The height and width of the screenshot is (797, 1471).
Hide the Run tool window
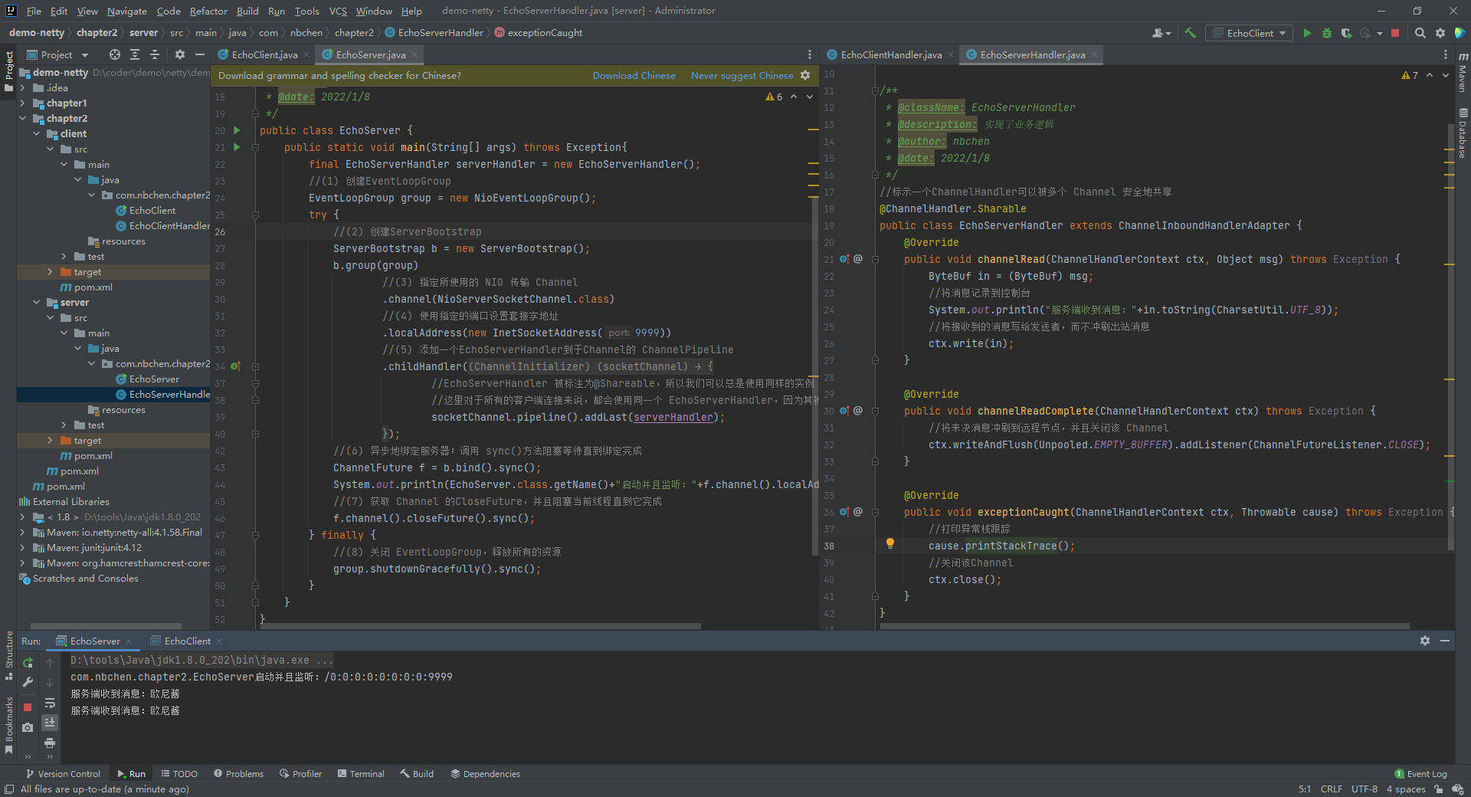(1445, 641)
